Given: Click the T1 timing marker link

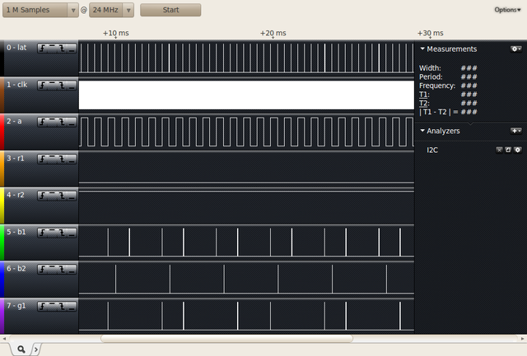Looking at the screenshot, I should (422, 95).
